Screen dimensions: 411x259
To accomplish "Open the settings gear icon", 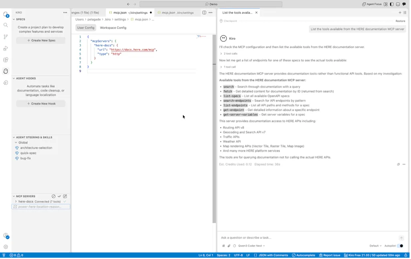I will tap(6, 247).
